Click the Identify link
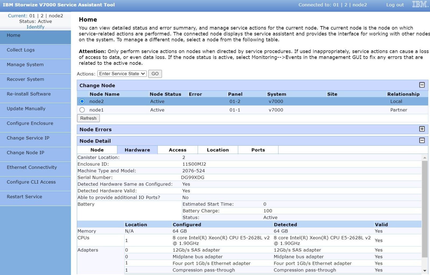 pos(35,27)
